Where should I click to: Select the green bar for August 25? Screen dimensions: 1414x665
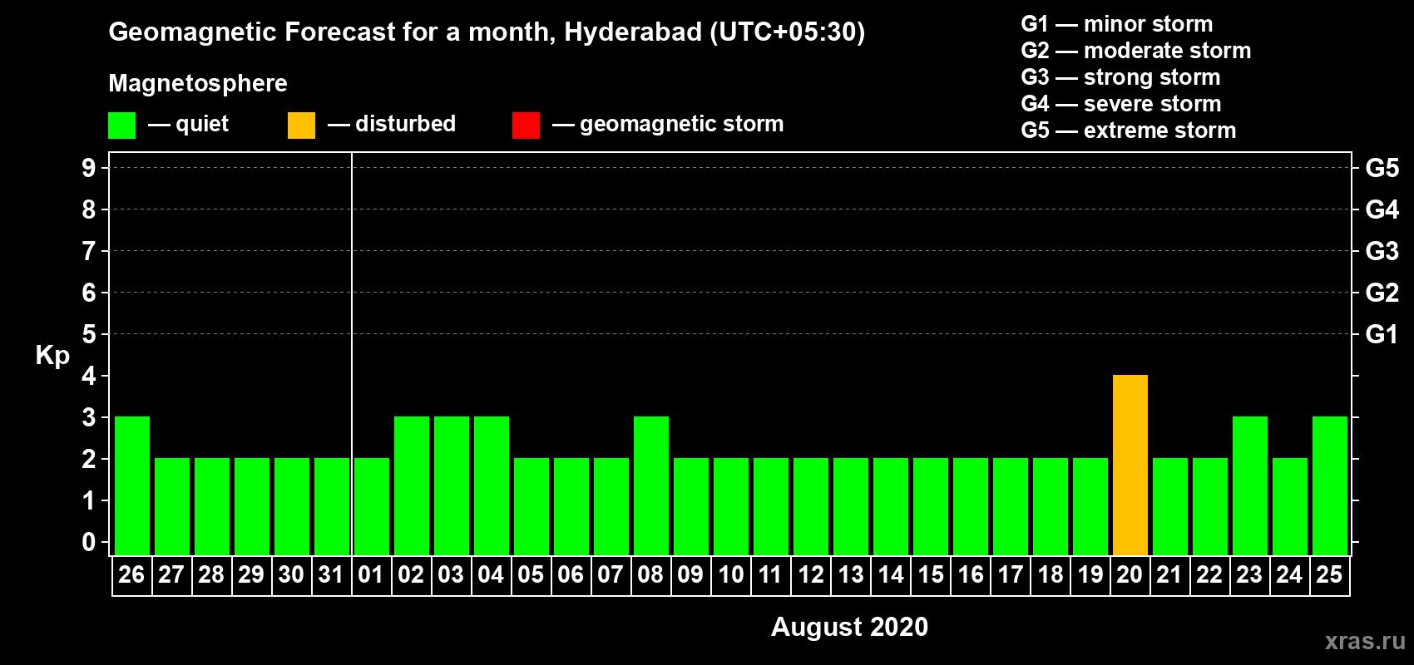point(1330,485)
